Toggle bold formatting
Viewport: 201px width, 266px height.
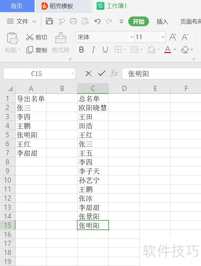[x=81, y=50]
